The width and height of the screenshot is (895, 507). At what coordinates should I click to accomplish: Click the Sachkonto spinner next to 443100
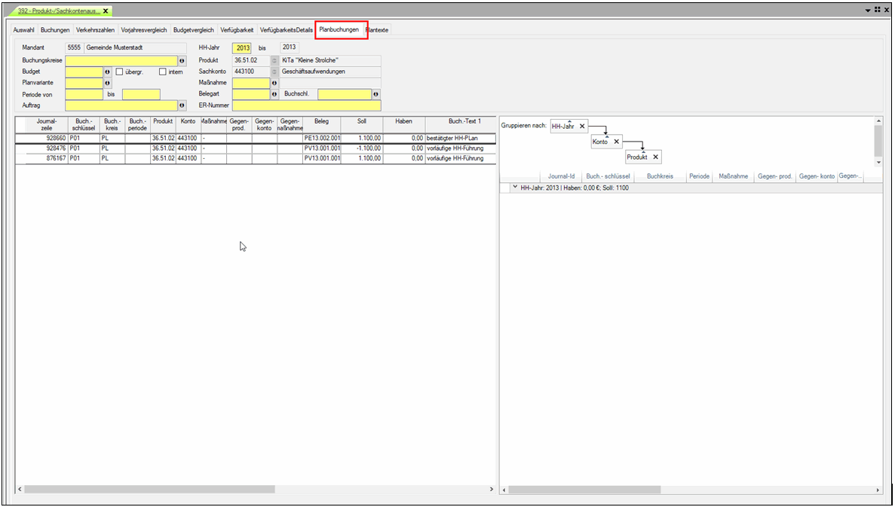pos(274,72)
